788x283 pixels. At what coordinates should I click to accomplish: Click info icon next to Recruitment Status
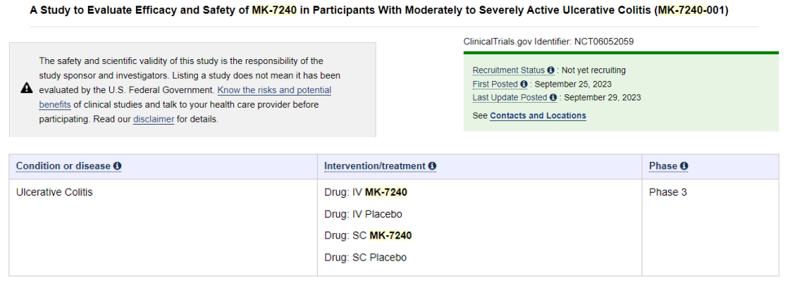pos(550,70)
